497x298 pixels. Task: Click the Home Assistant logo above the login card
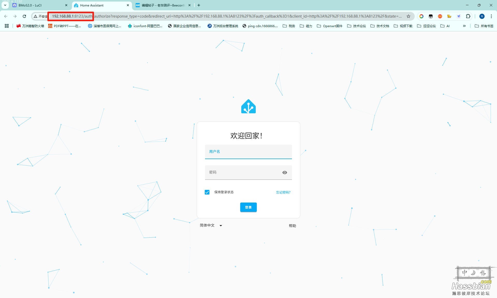[248, 106]
